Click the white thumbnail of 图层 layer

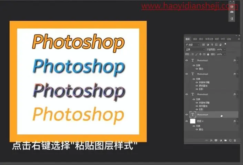(x=193, y=121)
